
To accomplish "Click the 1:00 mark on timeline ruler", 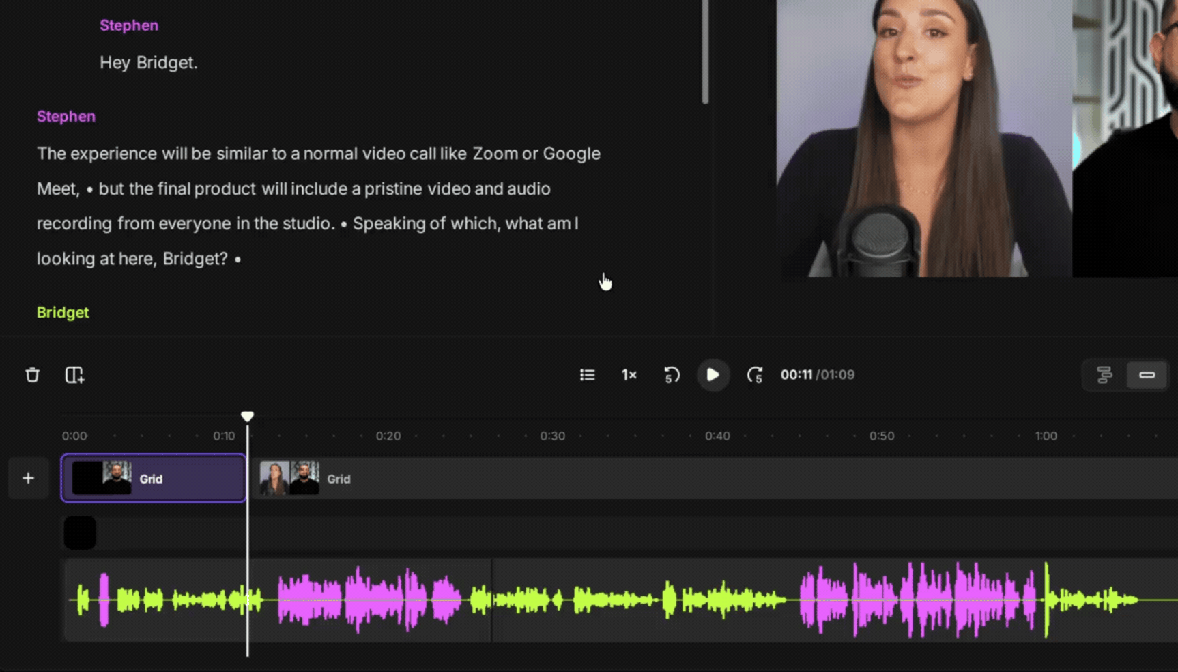I will [x=1046, y=436].
